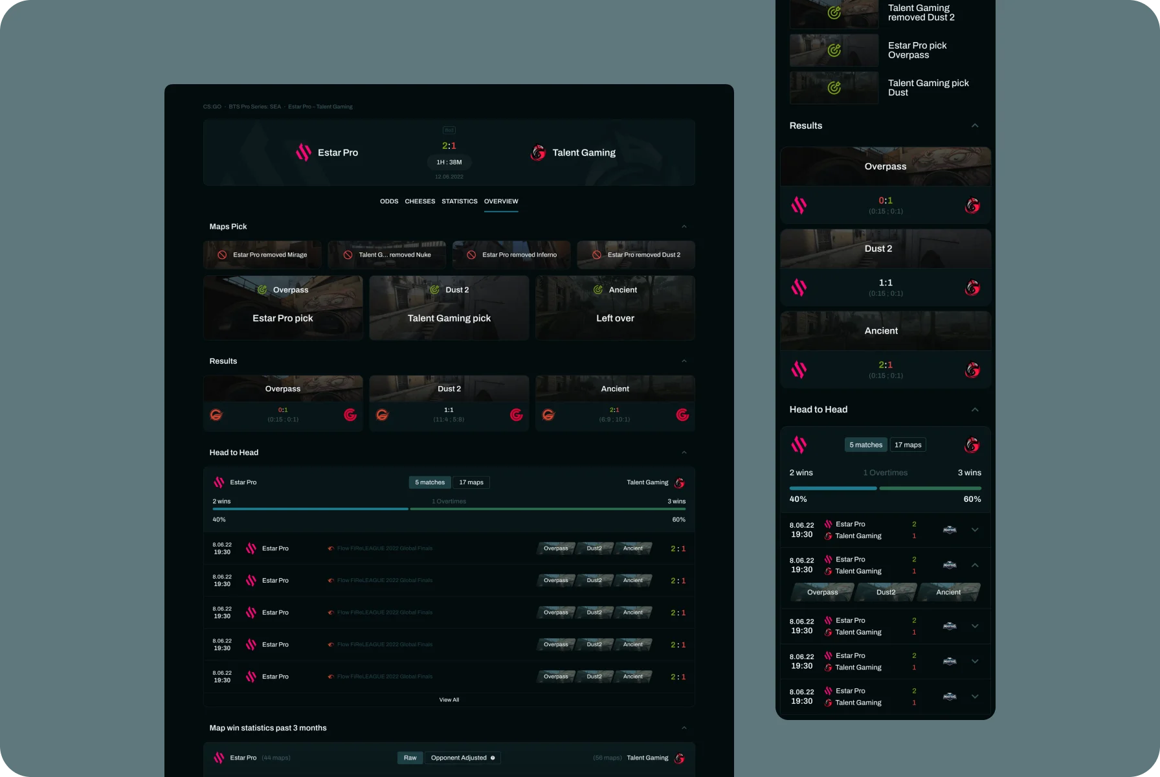Click the Estar Pro team name in header

[x=338, y=153]
